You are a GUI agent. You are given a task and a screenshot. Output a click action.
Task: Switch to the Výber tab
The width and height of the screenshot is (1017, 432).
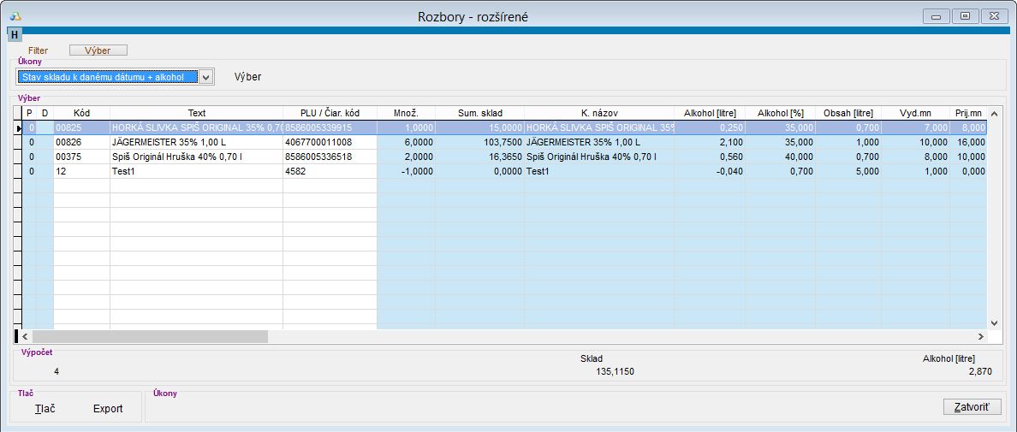pyautogui.click(x=98, y=50)
